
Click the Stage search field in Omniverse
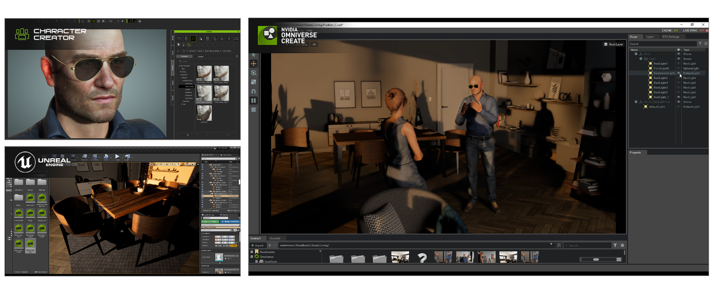click(x=663, y=43)
